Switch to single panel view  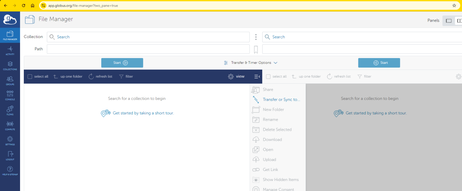(x=449, y=20)
